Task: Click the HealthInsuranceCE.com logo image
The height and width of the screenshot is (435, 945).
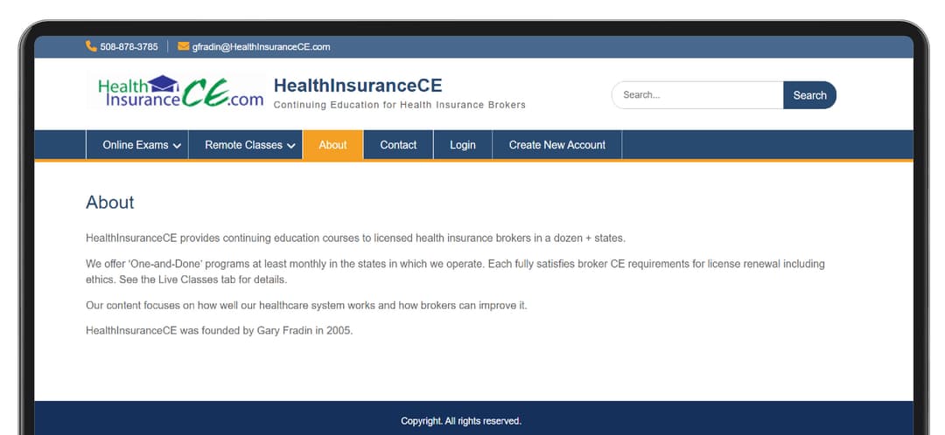Action: (177, 92)
